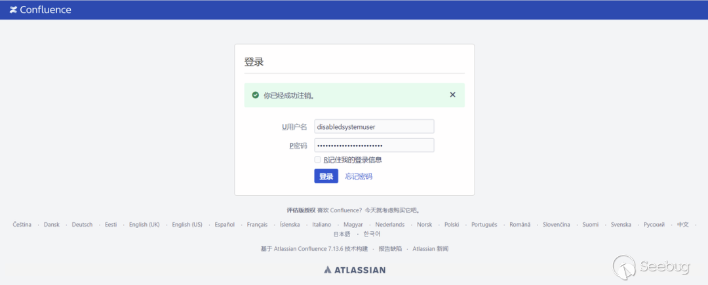Switch language to Eesti
The width and height of the screenshot is (708, 285).
[x=111, y=225]
